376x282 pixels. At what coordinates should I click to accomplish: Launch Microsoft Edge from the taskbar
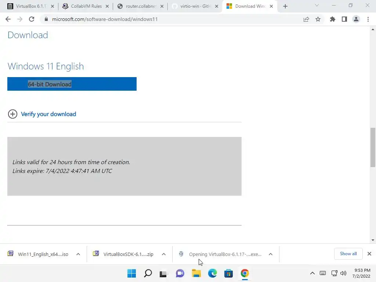click(x=213, y=273)
